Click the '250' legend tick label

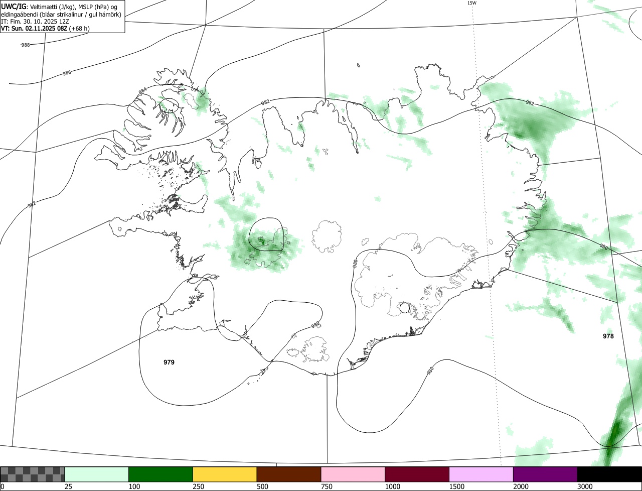199,486
